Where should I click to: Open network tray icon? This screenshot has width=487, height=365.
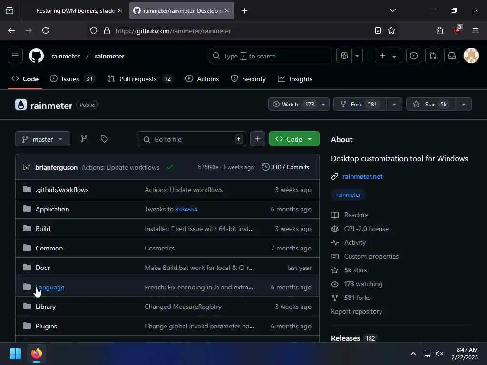click(429, 354)
